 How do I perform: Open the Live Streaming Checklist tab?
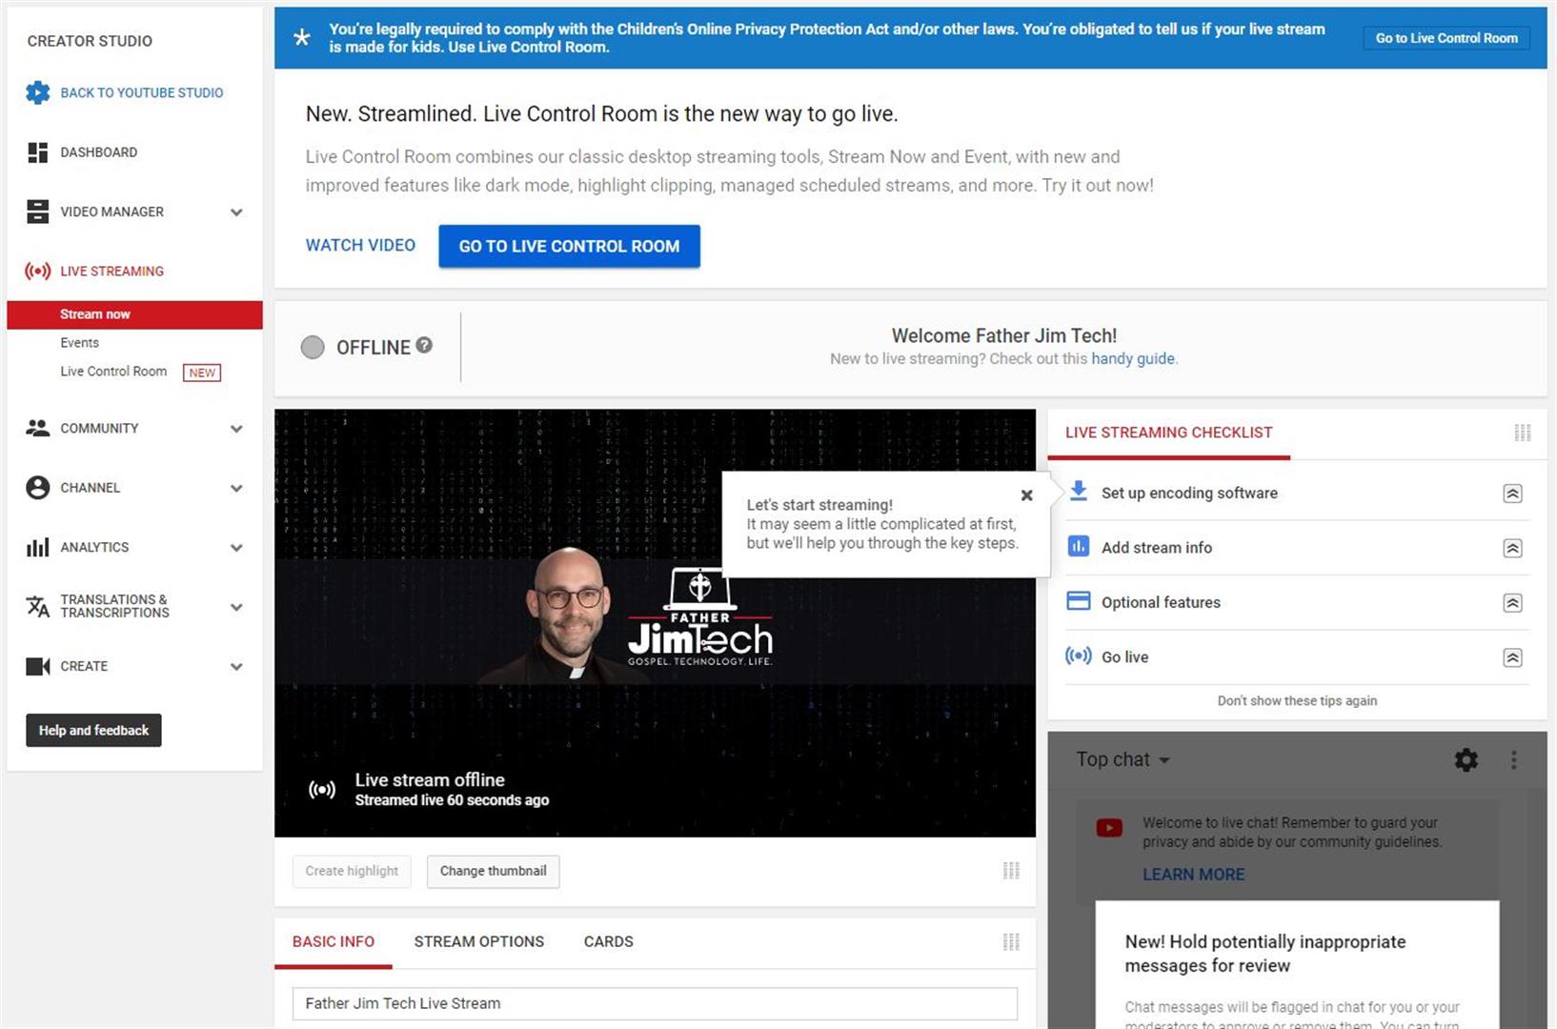click(x=1168, y=433)
